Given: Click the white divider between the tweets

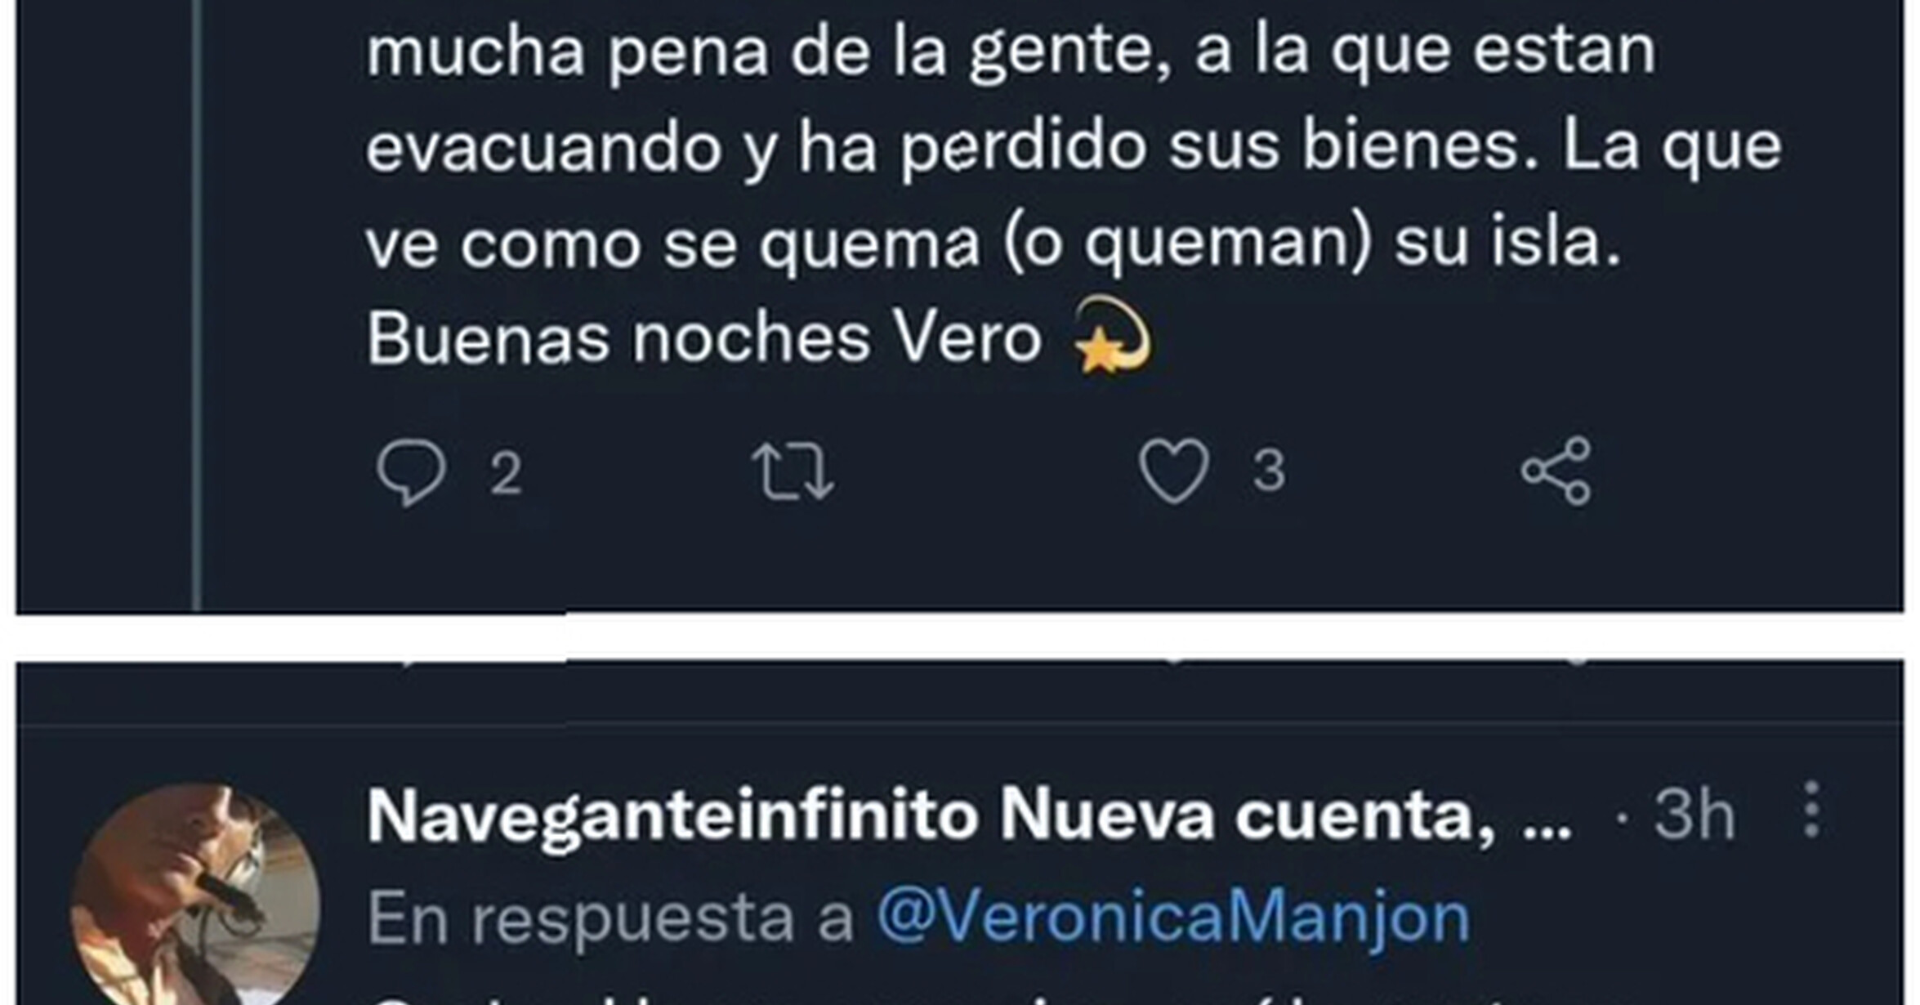Looking at the screenshot, I should pos(960,636).
